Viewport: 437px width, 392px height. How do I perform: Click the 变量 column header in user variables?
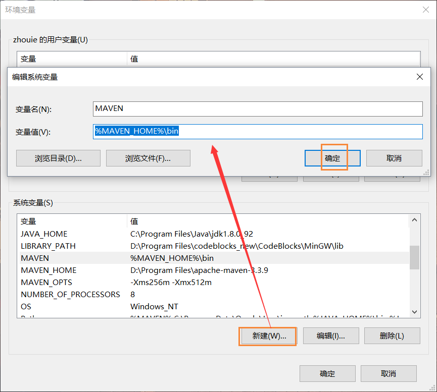click(x=72, y=59)
